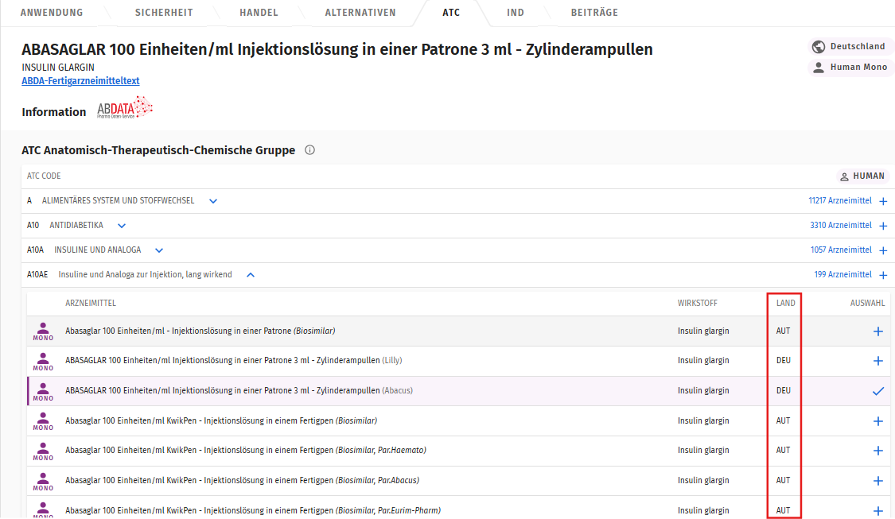Open Abasaglar 100 Einheiten/ml Patrone (Biosimilar)
This screenshot has height=519, width=895.
pos(200,331)
